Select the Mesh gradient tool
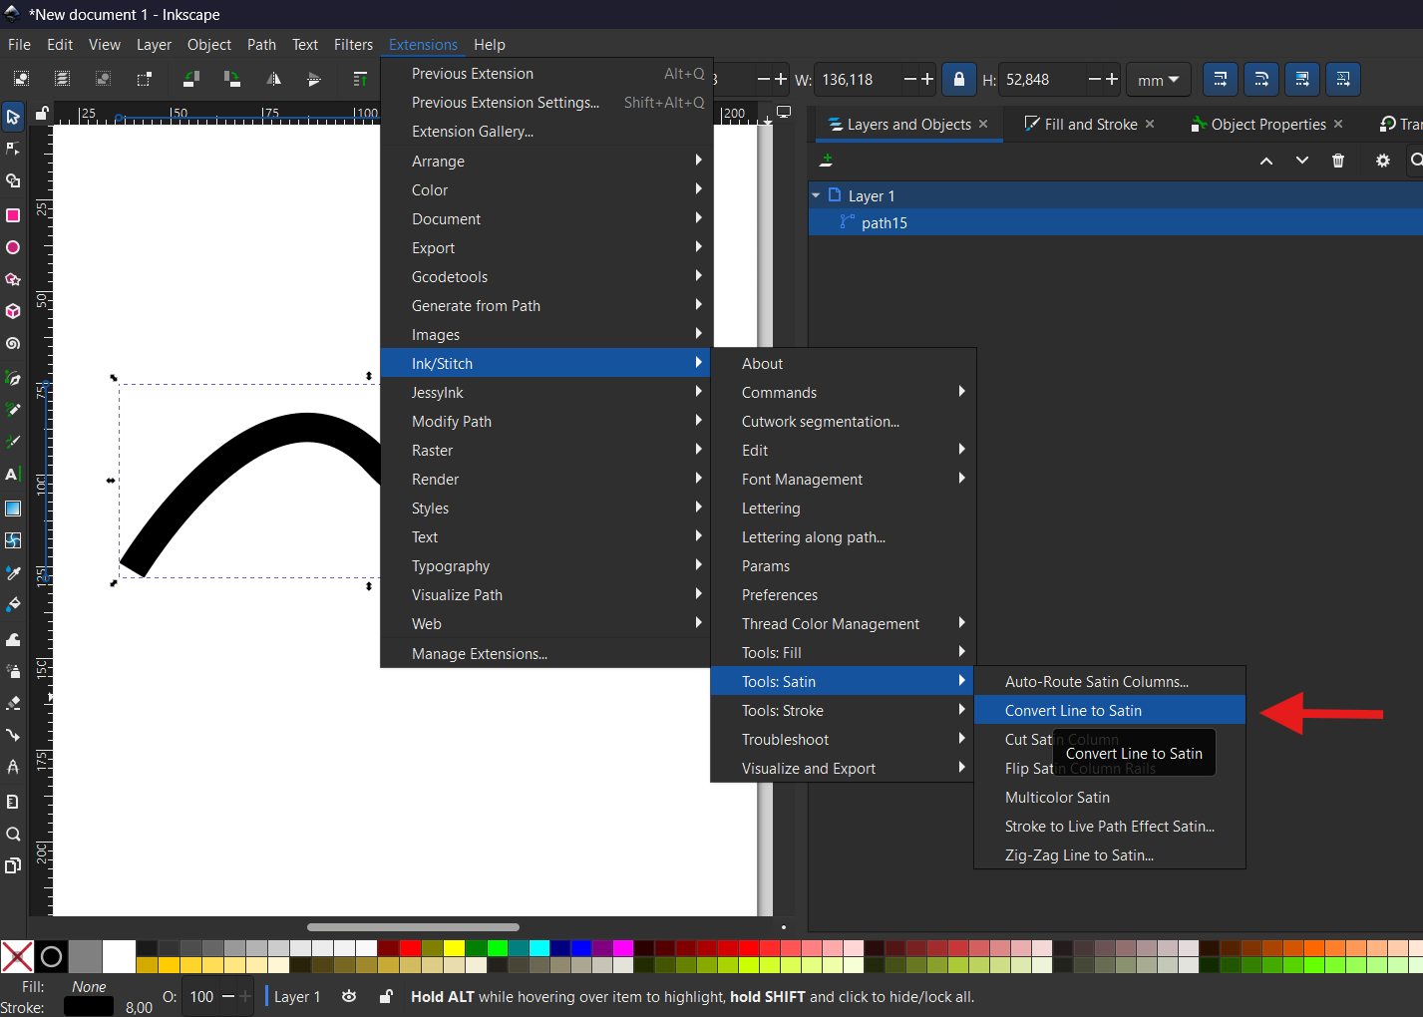Image resolution: width=1423 pixels, height=1017 pixels. pos(13,540)
